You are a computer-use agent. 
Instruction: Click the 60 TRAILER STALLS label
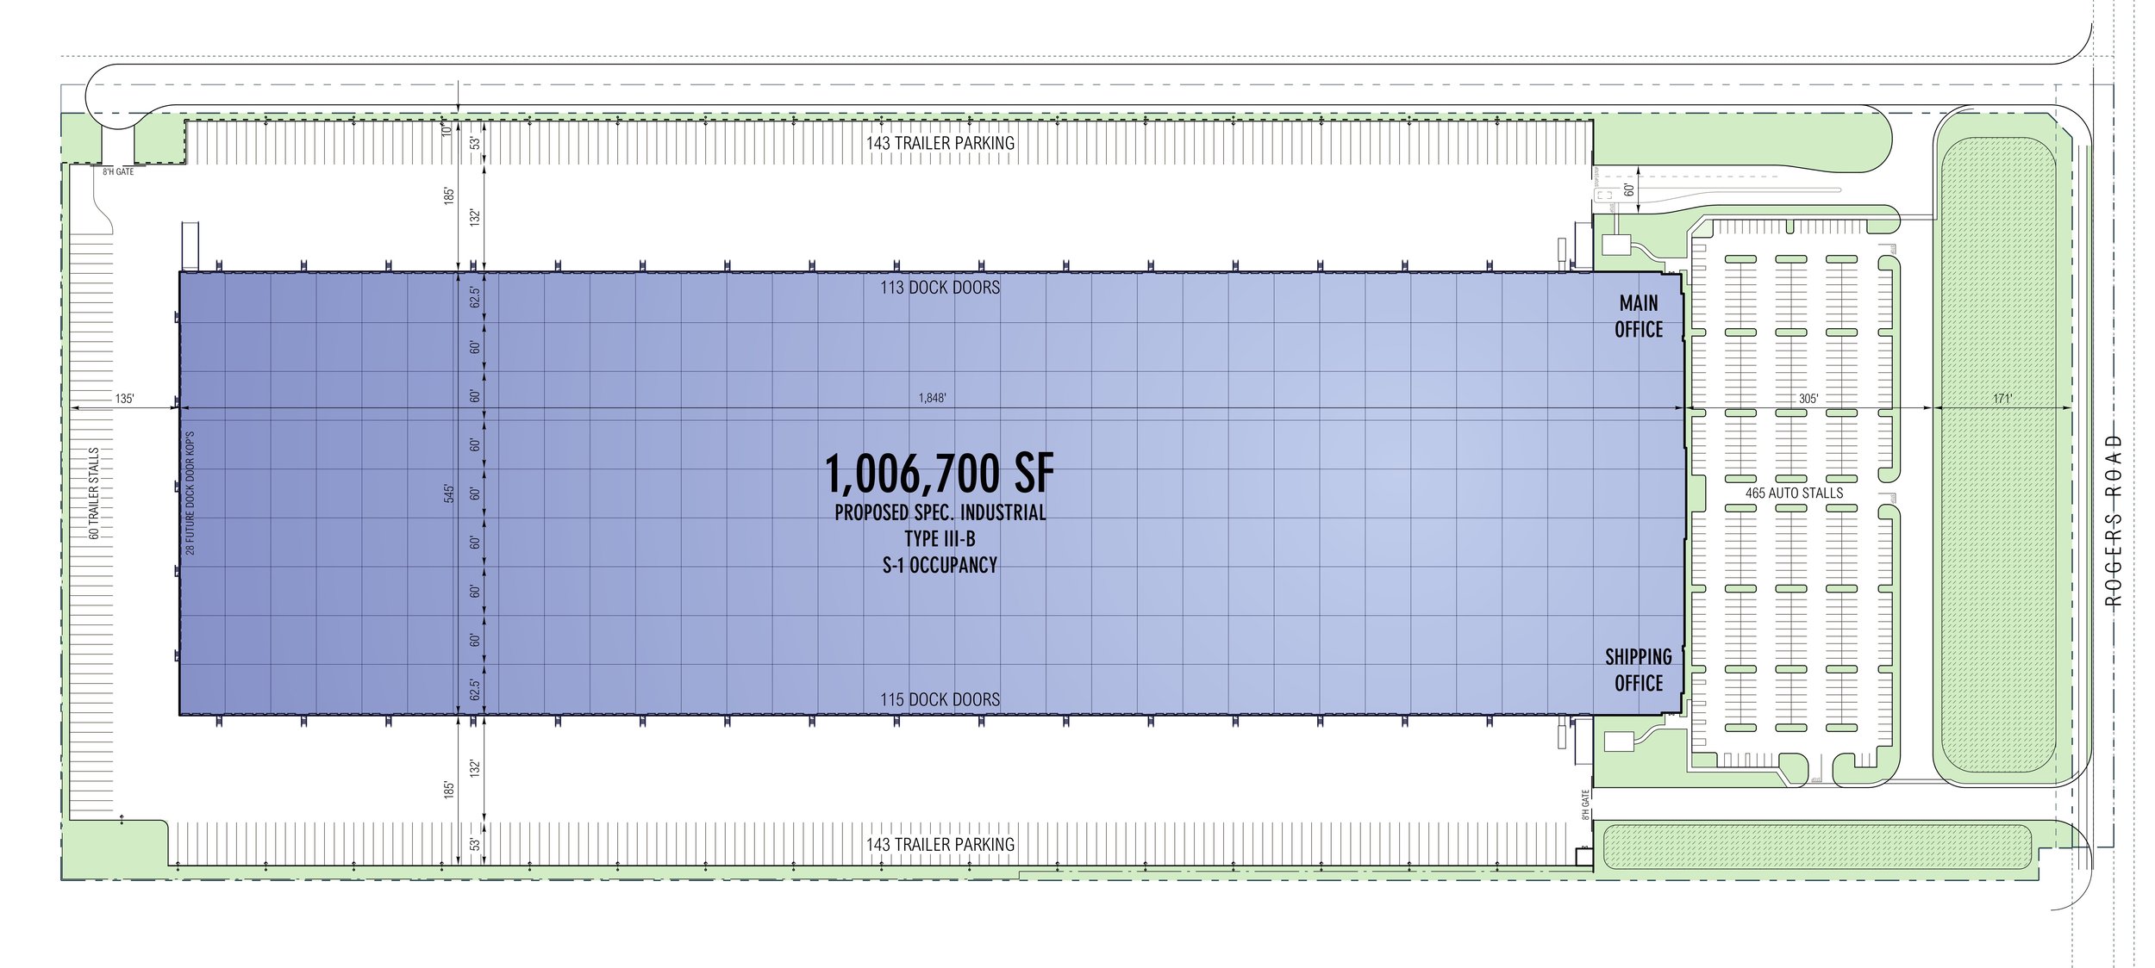click(x=95, y=493)
